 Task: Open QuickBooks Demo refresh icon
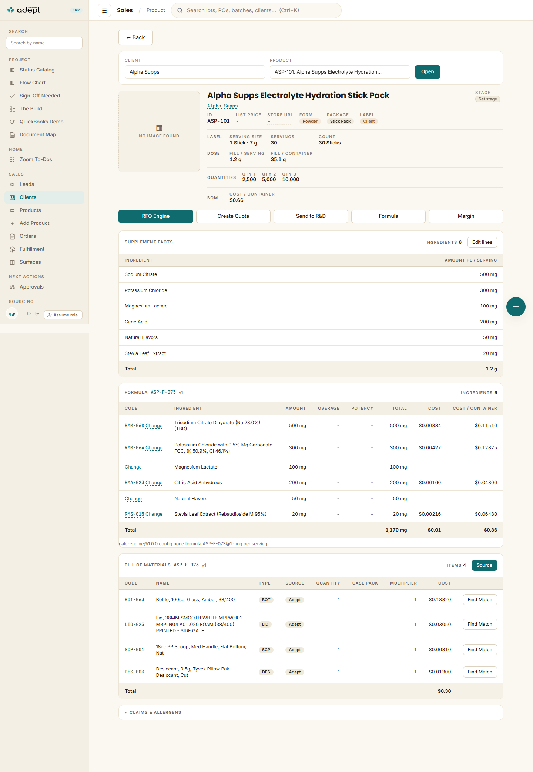[x=12, y=122]
